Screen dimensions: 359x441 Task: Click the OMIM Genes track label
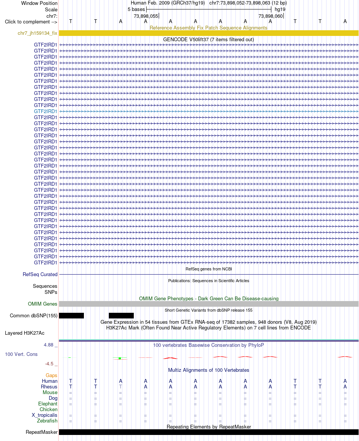coord(42,304)
